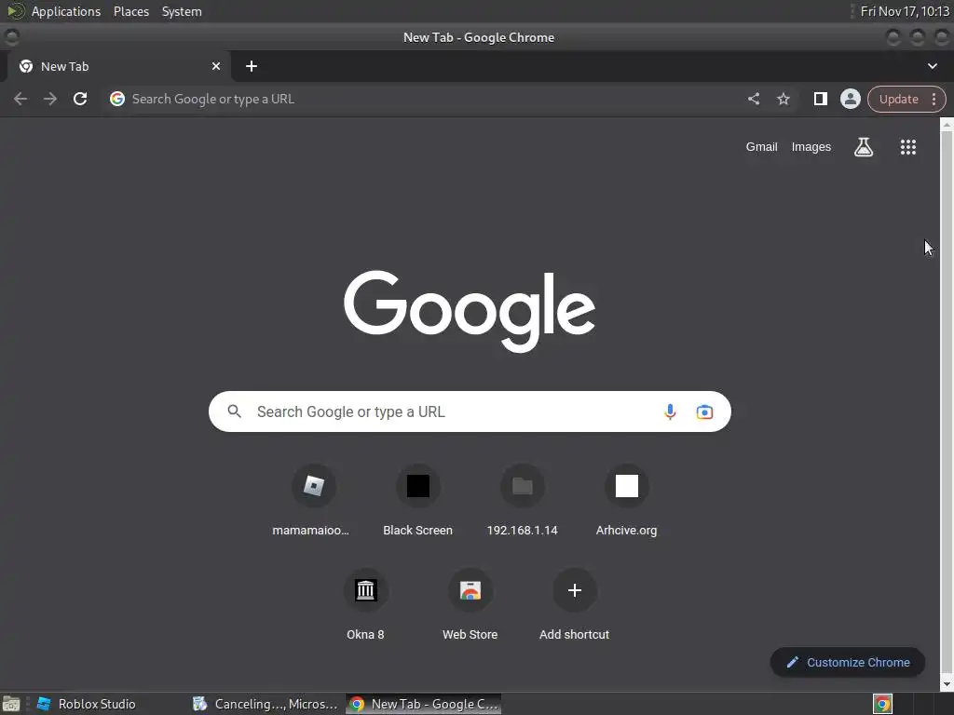954x715 pixels.
Task: Click the Chrome tray icon in the bottom panel
Action: [x=882, y=704]
